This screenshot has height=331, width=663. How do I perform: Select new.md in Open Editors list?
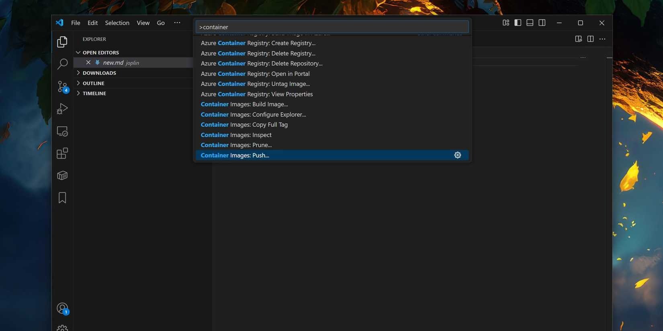tap(133, 63)
